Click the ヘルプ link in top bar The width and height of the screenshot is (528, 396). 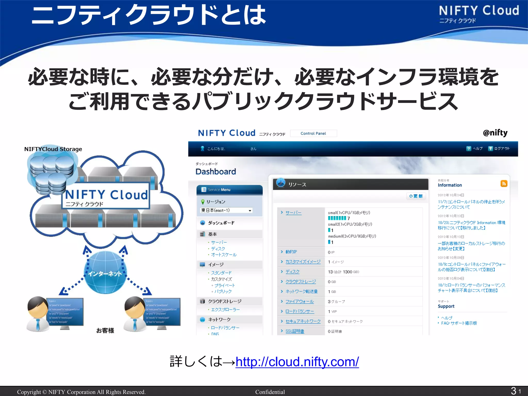pyautogui.click(x=477, y=148)
